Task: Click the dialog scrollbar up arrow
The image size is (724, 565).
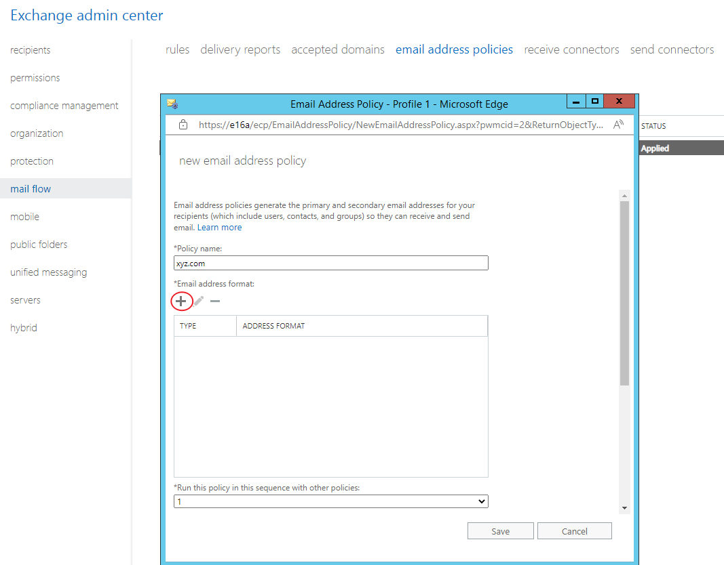Action: click(x=624, y=196)
